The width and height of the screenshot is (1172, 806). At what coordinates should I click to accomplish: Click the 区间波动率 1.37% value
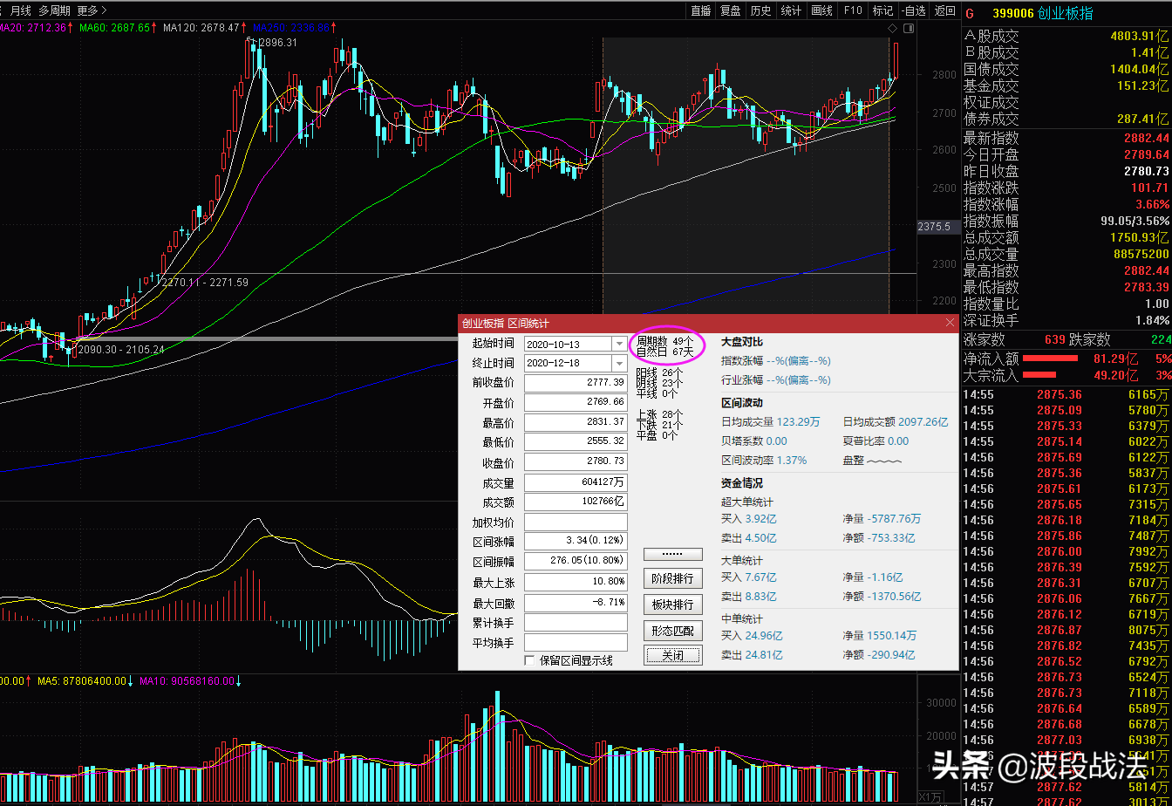pyautogui.click(x=792, y=461)
